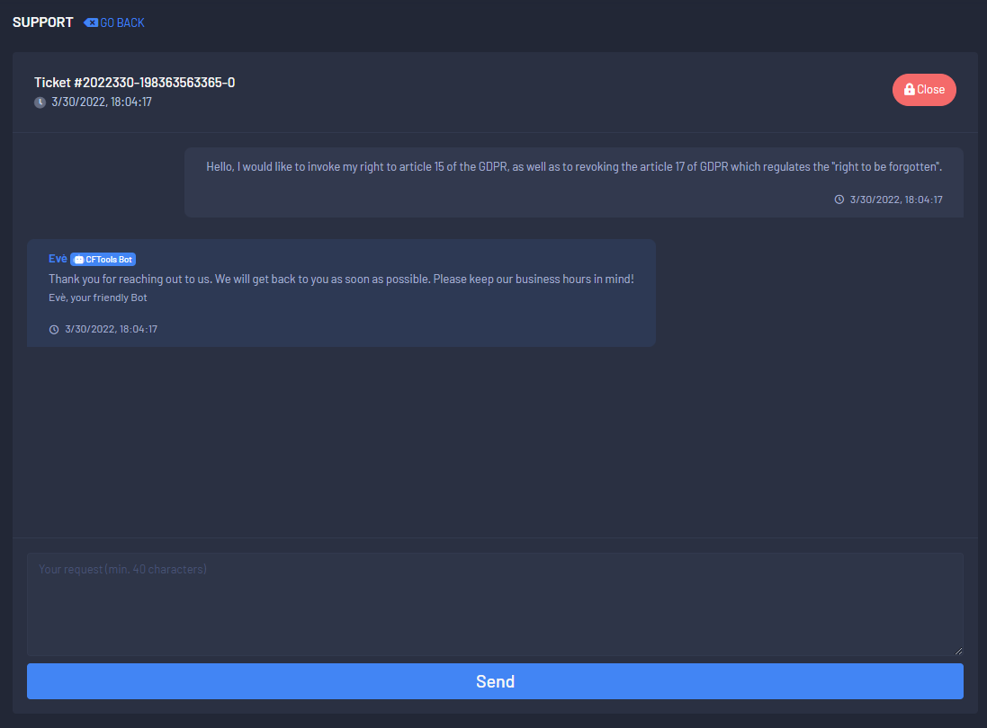Click the timestamp text on the GDPR message
Viewport: 987px width, 728px height.
tap(896, 200)
